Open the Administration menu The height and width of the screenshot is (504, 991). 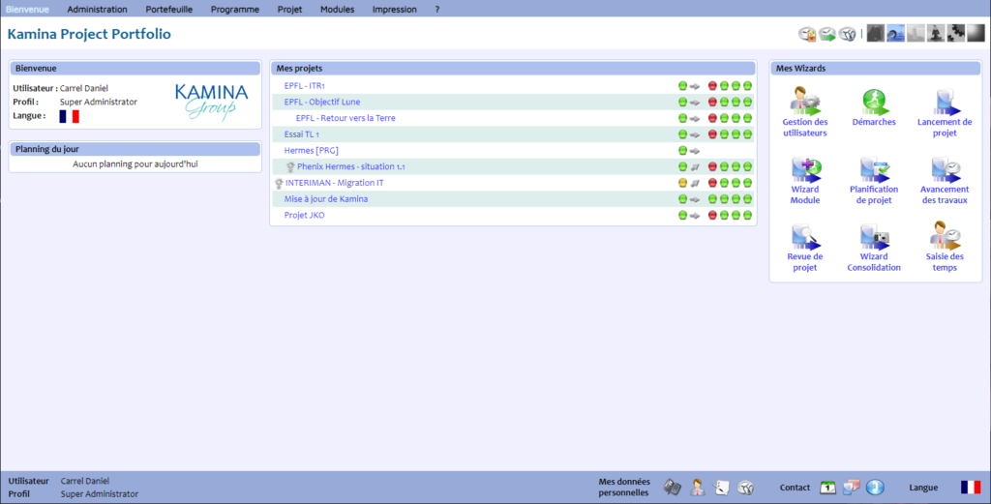click(x=97, y=9)
